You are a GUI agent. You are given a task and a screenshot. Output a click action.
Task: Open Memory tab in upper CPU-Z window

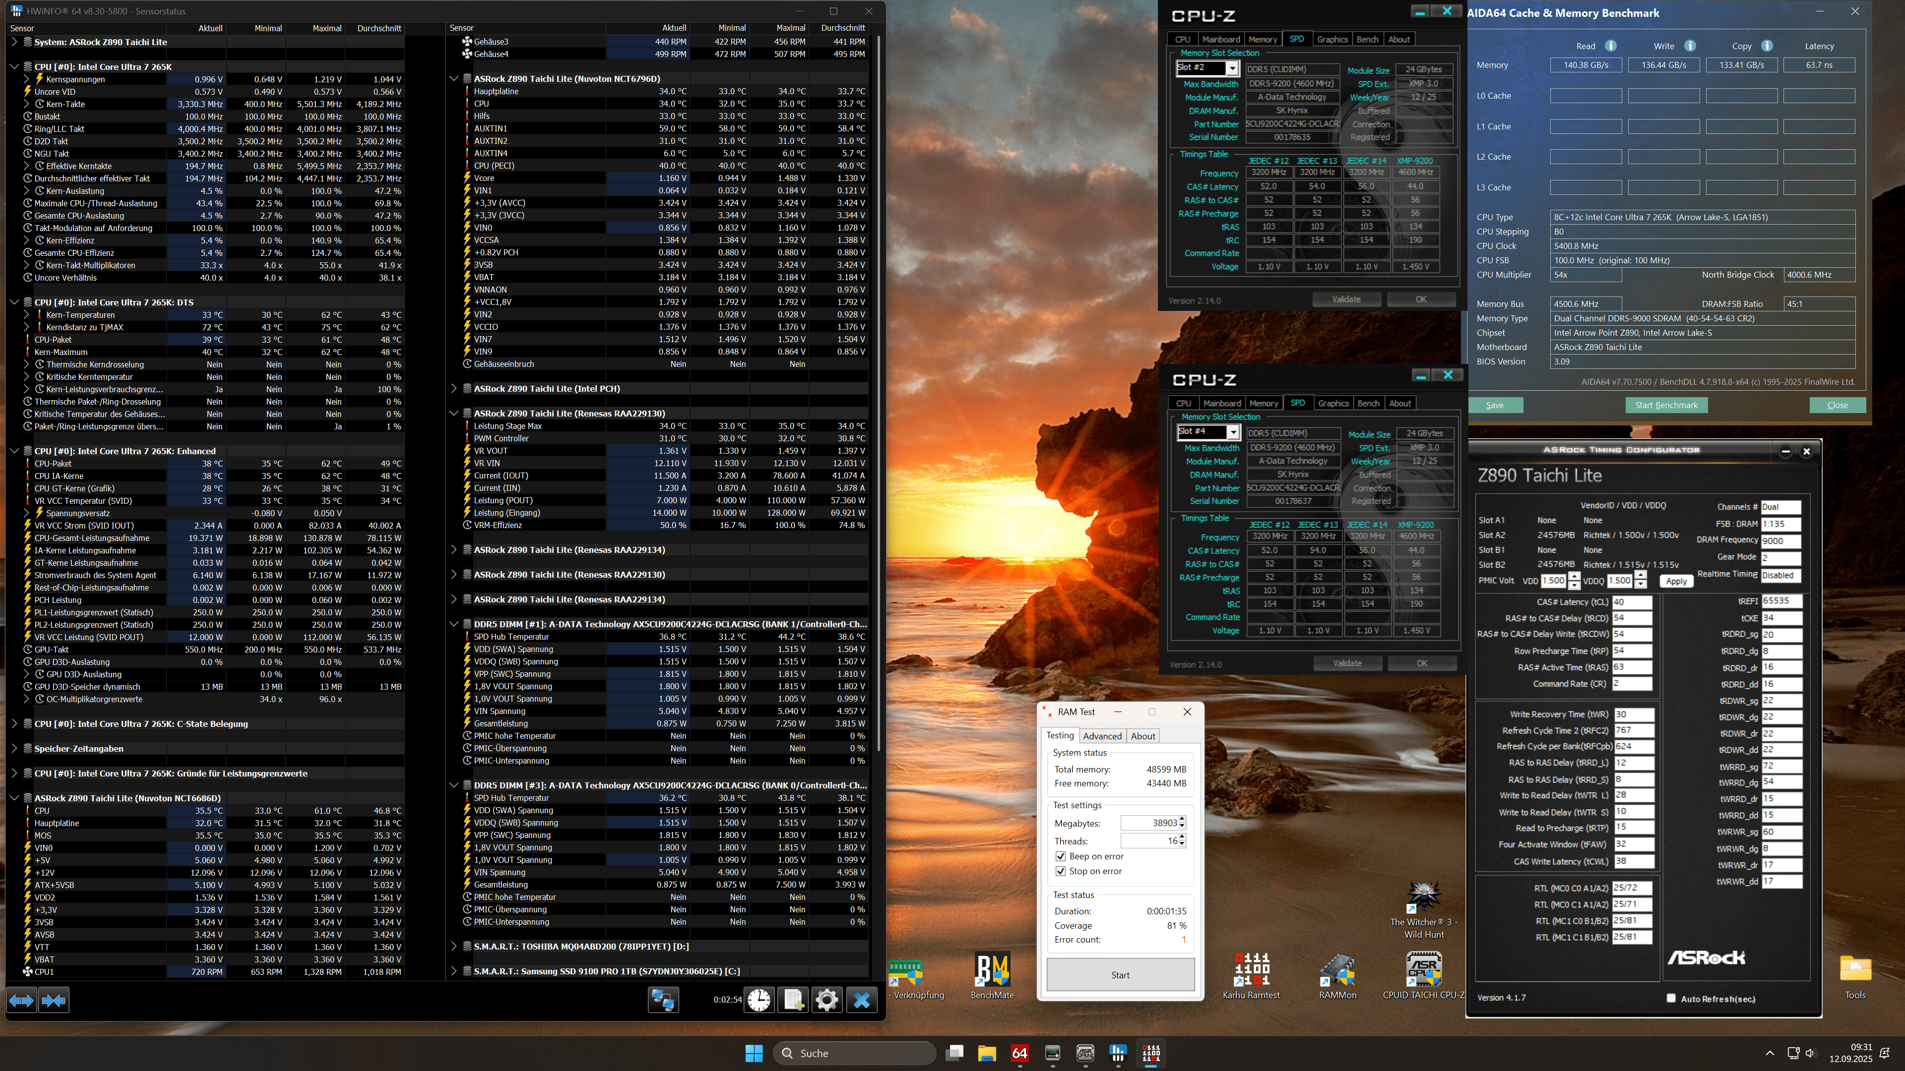[1263, 39]
